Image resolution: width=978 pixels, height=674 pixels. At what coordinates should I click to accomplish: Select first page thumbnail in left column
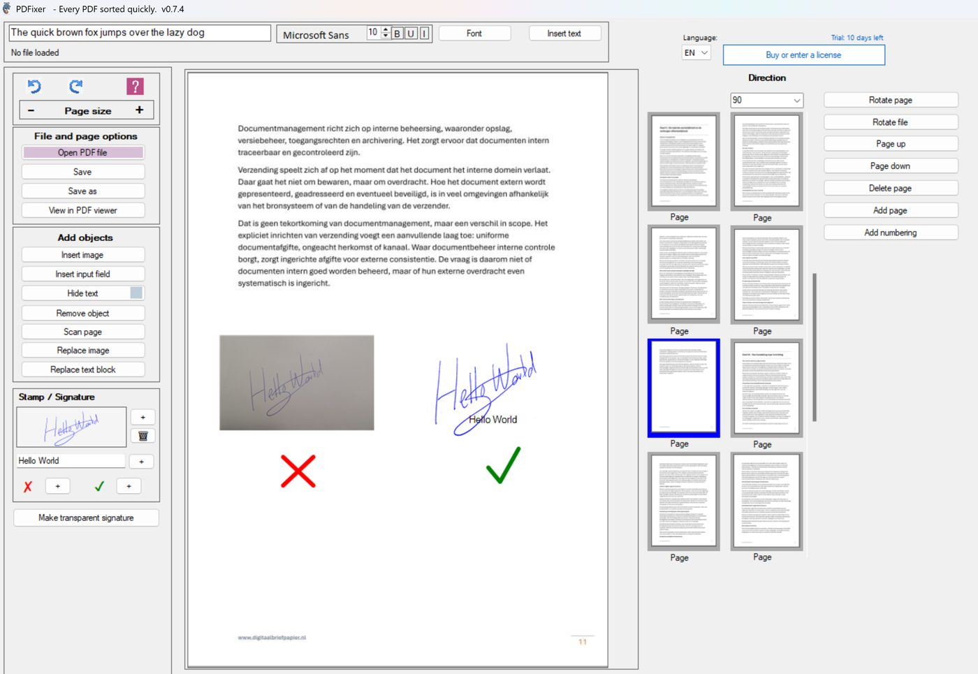click(x=684, y=161)
